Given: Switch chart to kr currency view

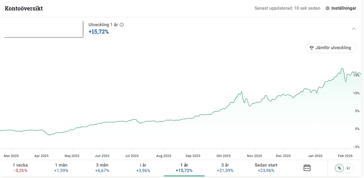Looking at the screenshot, I should [348, 168].
